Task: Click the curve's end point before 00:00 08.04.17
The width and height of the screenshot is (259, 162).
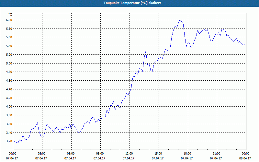Action: [244, 44]
